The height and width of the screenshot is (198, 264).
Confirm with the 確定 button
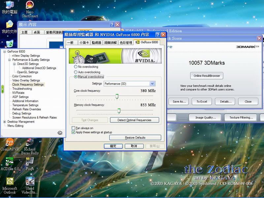click(113, 146)
